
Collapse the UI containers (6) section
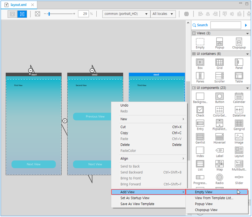pyautogui.click(x=248, y=54)
